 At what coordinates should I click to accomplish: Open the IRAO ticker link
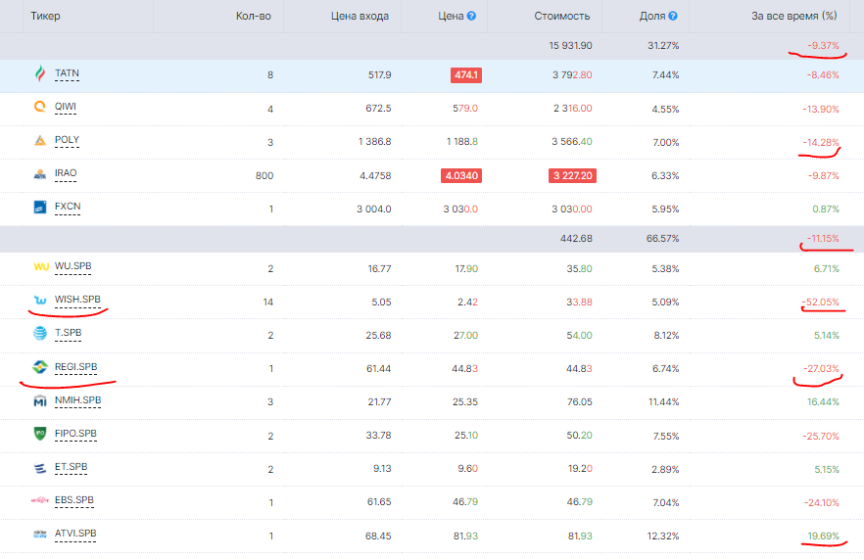click(x=66, y=173)
